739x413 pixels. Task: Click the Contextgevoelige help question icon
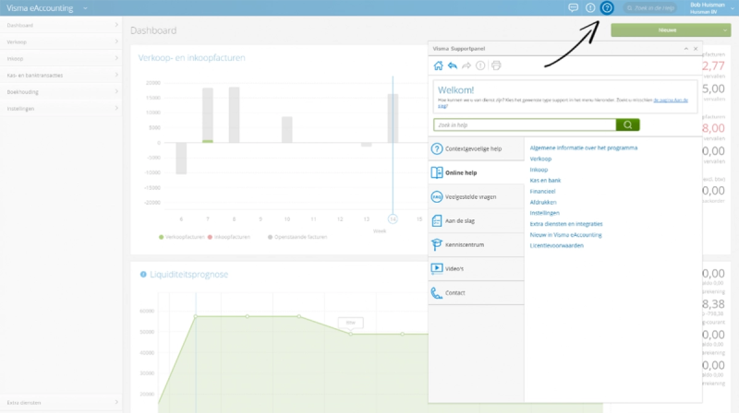pos(437,148)
